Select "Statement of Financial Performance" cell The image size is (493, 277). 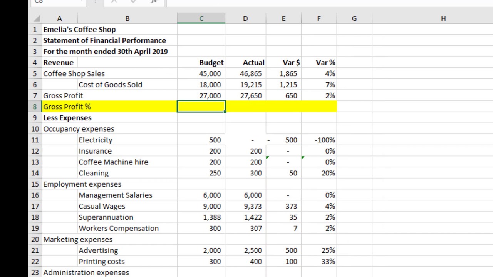tap(104, 40)
